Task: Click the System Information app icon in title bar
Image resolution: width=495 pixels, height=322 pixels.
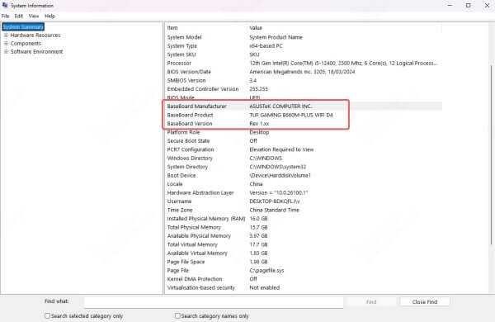Action: point(5,5)
